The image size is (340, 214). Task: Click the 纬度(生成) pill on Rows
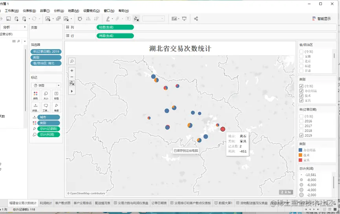115,36
